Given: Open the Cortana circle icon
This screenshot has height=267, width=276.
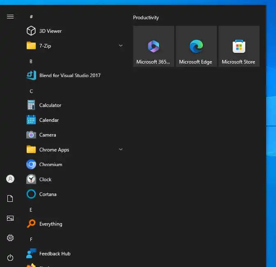Looking at the screenshot, I should (31, 194).
